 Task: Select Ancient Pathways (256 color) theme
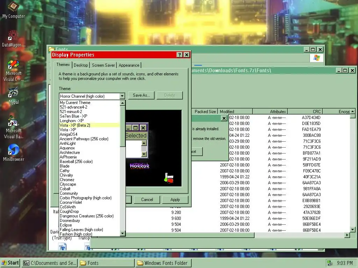pos(89,139)
